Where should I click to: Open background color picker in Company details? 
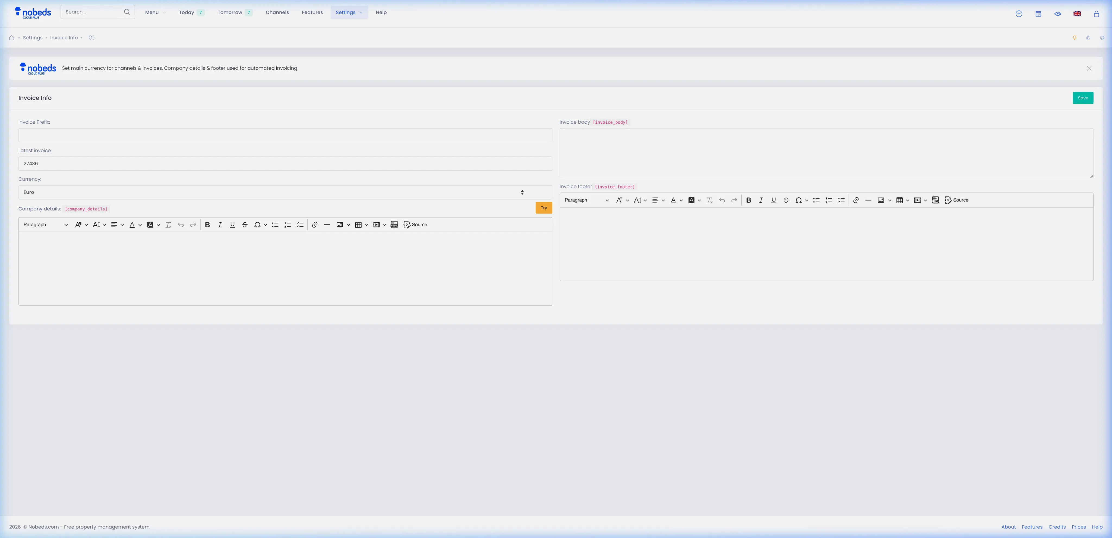[153, 225]
